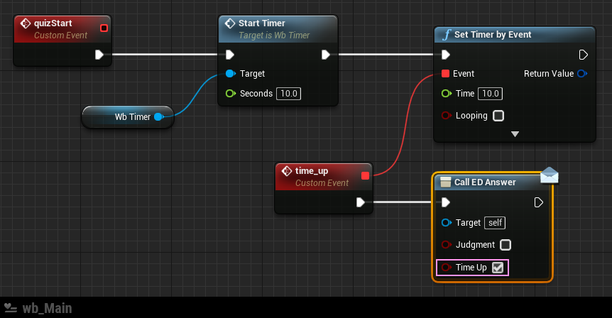This screenshot has height=318, width=612.
Task: Click the event dispatcher envelope icon
Action: coord(549,175)
